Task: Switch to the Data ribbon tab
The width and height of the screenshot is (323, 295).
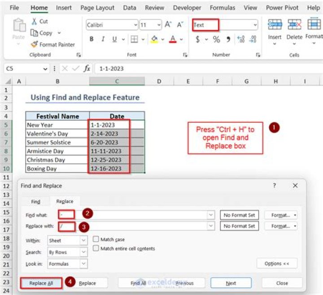Action: click(x=130, y=8)
